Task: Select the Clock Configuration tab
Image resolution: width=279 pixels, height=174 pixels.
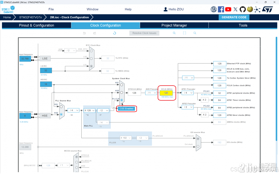Action: [105, 25]
